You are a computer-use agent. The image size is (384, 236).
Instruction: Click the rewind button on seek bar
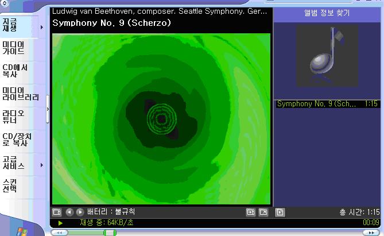59,233
